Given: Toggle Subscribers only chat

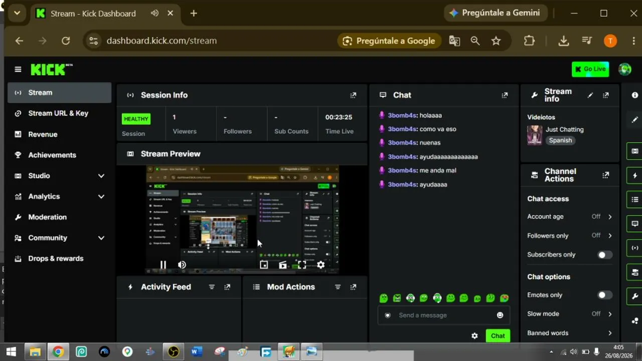Looking at the screenshot, I should (605, 255).
